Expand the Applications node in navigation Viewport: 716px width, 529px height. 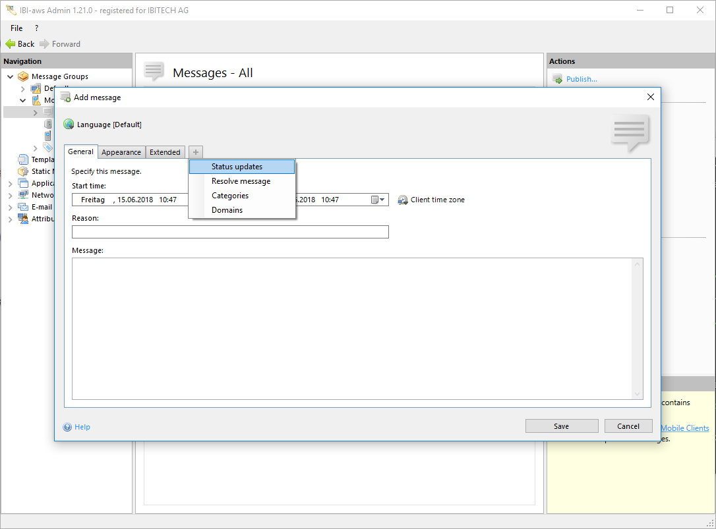tap(10, 183)
